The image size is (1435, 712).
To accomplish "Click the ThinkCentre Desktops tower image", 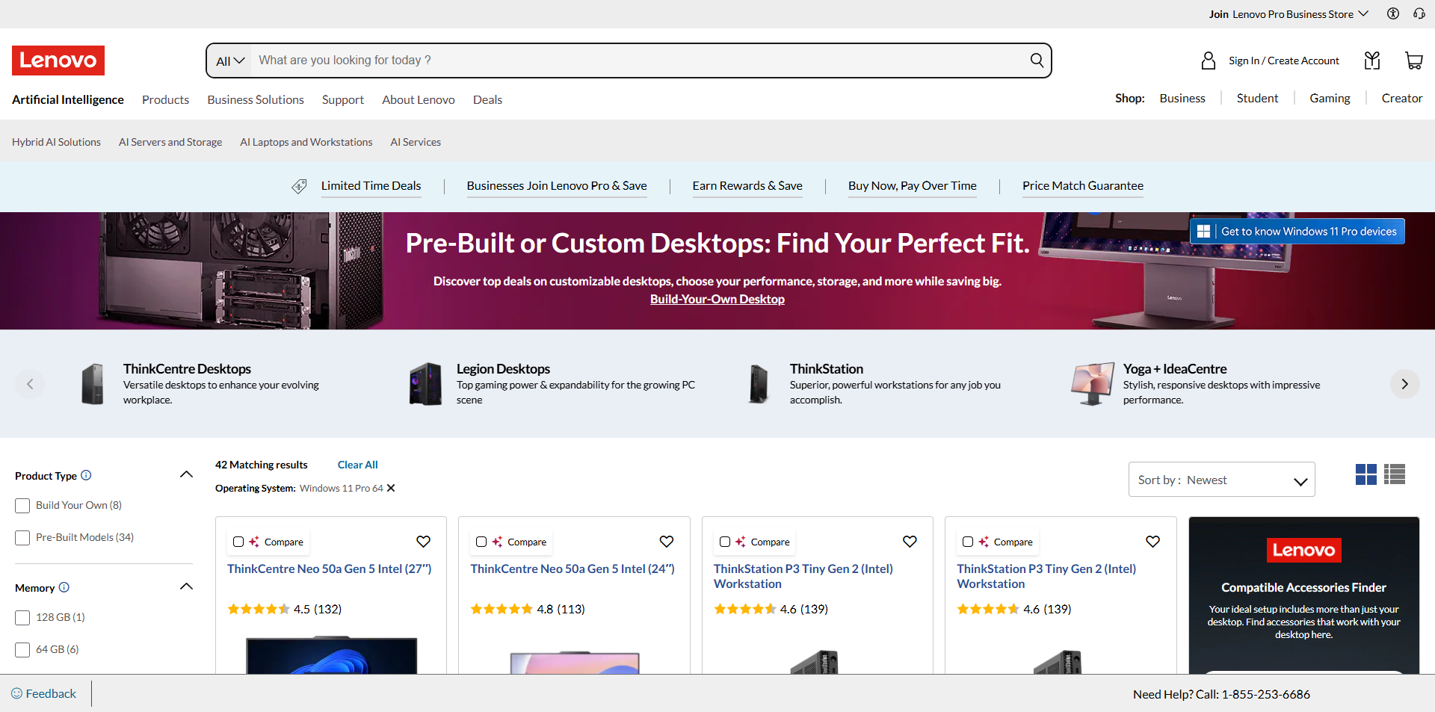I will pos(93,384).
